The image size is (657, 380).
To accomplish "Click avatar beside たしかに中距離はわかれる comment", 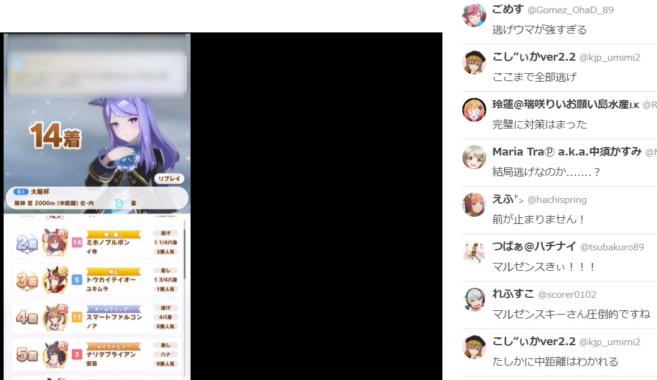I will [x=474, y=347].
